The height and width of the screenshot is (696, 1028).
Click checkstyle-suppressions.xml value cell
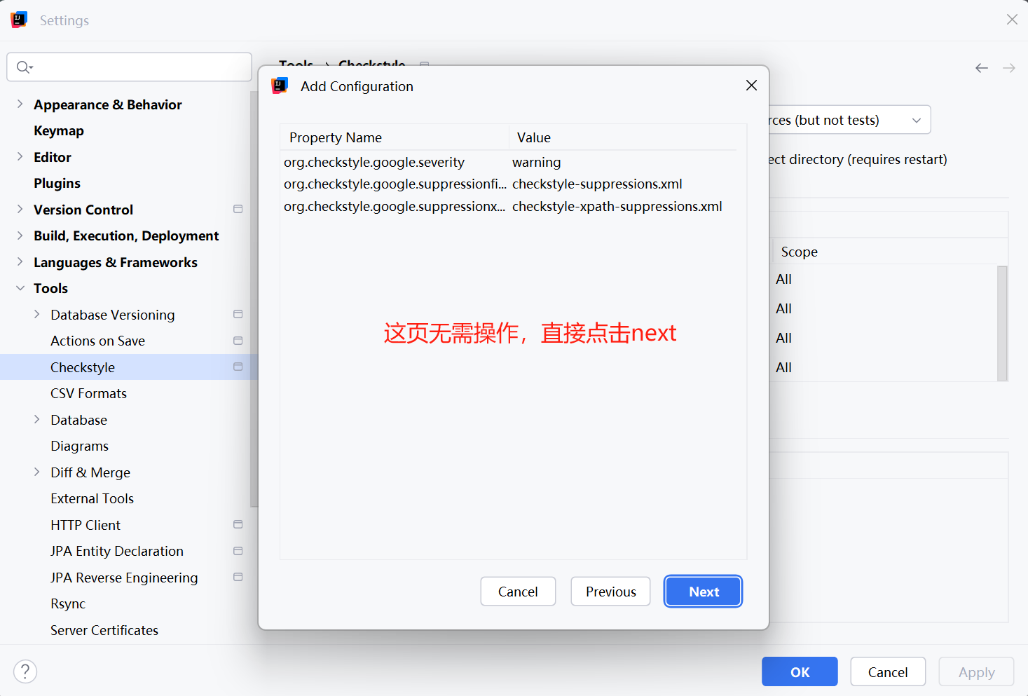click(597, 184)
